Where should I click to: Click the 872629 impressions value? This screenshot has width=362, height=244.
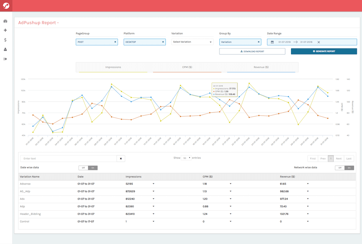point(130,192)
